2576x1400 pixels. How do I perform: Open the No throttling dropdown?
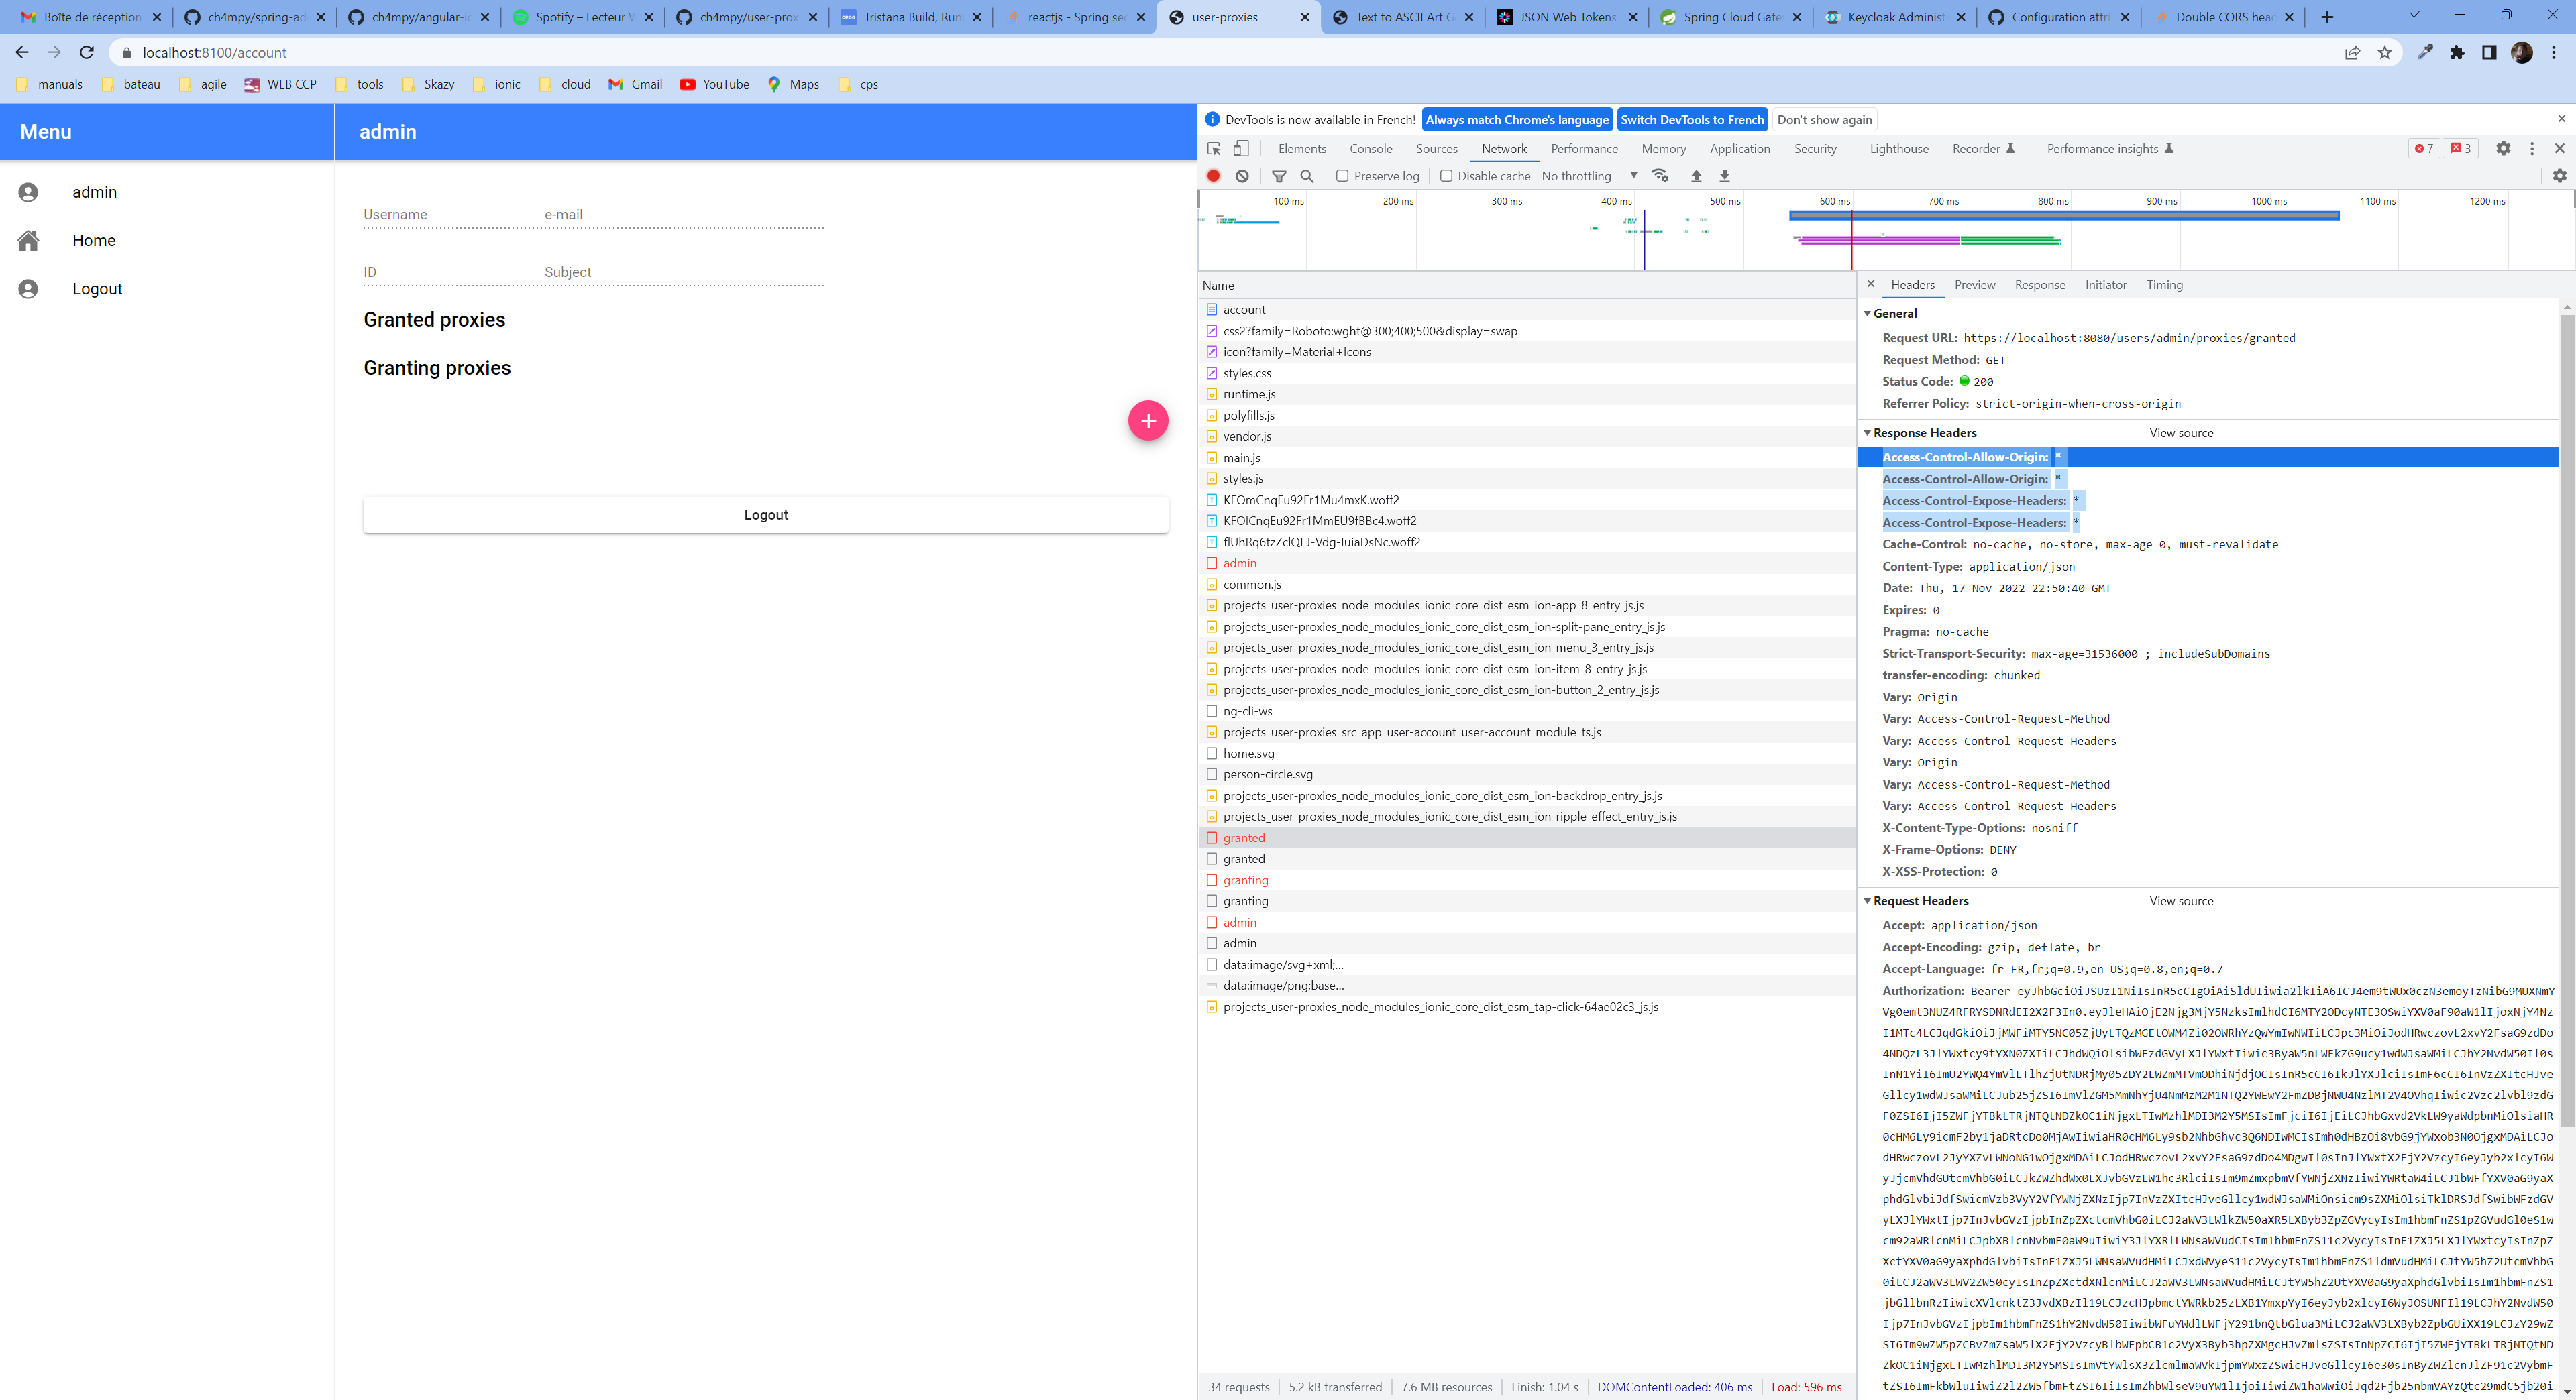click(1589, 176)
